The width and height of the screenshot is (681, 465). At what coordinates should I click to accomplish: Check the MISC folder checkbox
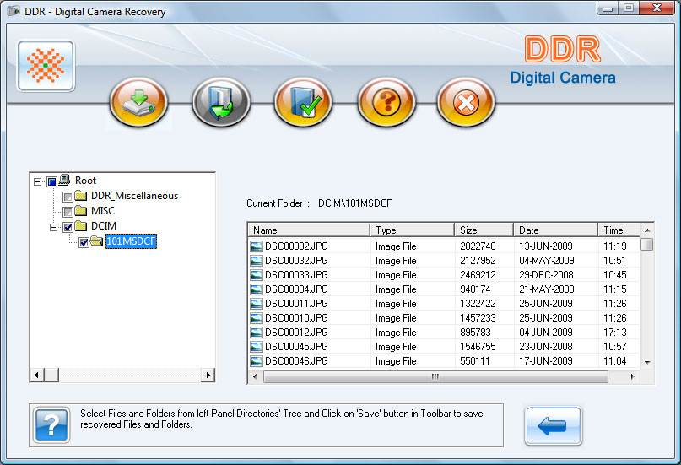coord(68,213)
